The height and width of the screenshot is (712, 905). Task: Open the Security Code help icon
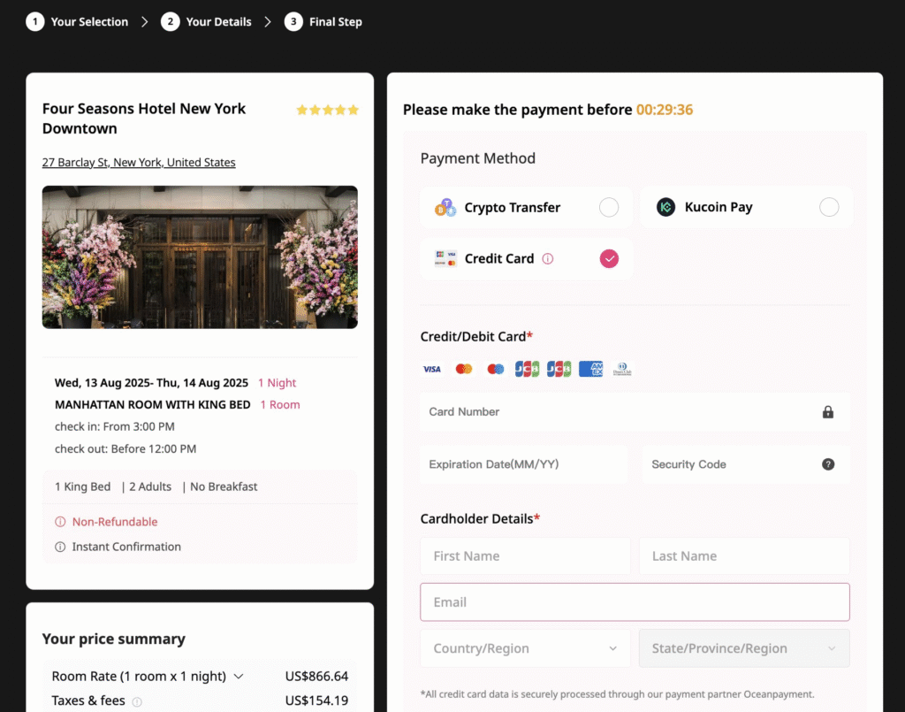pyautogui.click(x=828, y=463)
